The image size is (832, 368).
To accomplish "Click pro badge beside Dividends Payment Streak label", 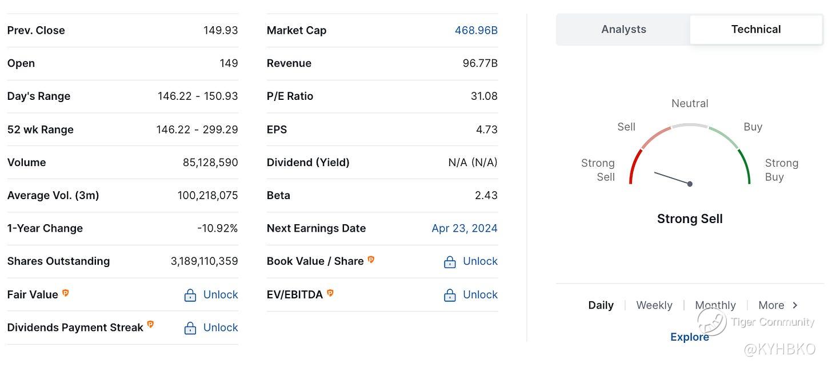I will (150, 324).
